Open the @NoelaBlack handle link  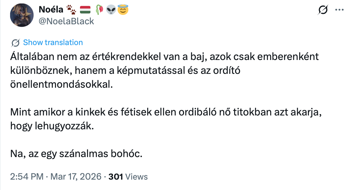tap(66, 21)
